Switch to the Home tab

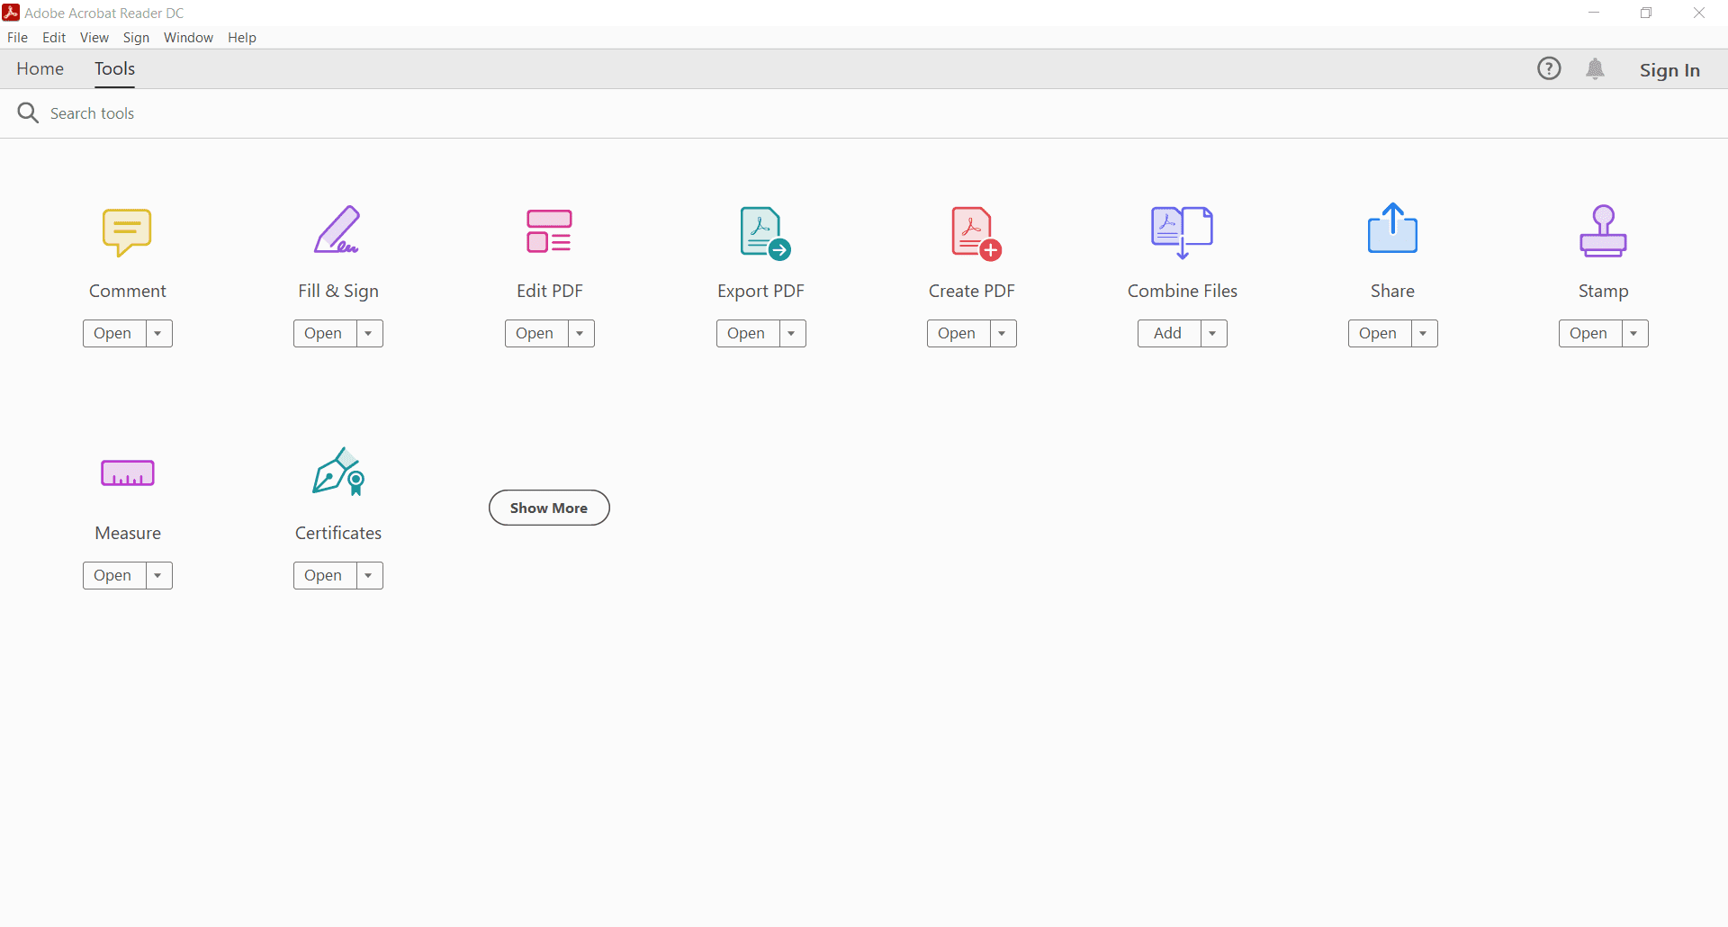[40, 69]
